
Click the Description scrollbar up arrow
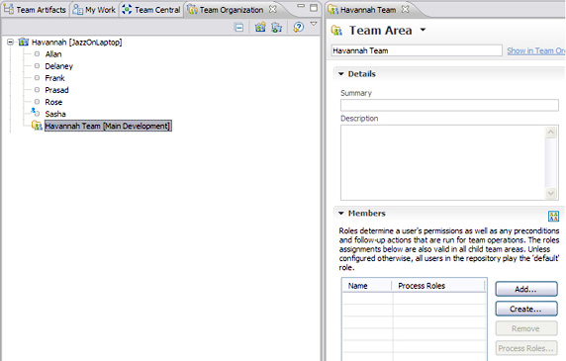(551, 132)
